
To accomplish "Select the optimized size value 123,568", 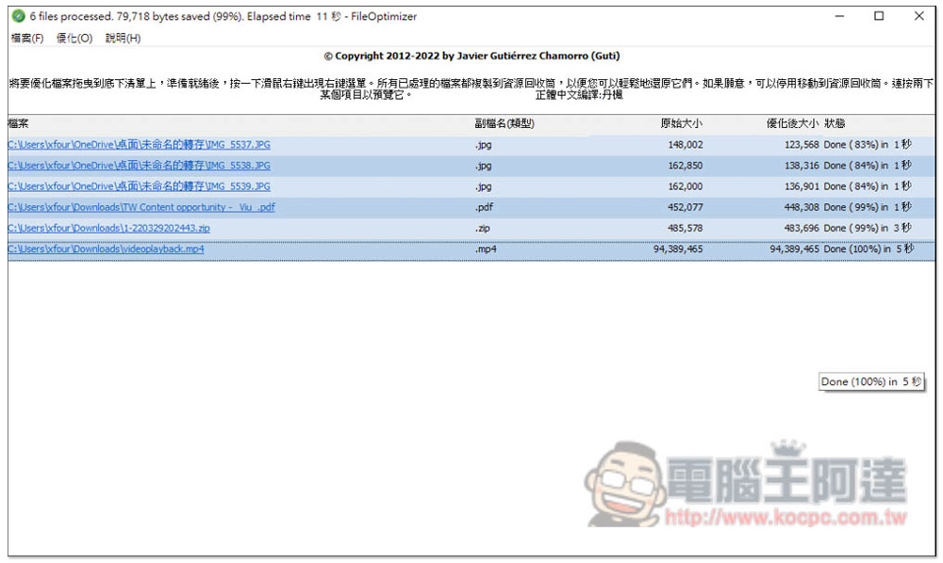I will coord(802,145).
